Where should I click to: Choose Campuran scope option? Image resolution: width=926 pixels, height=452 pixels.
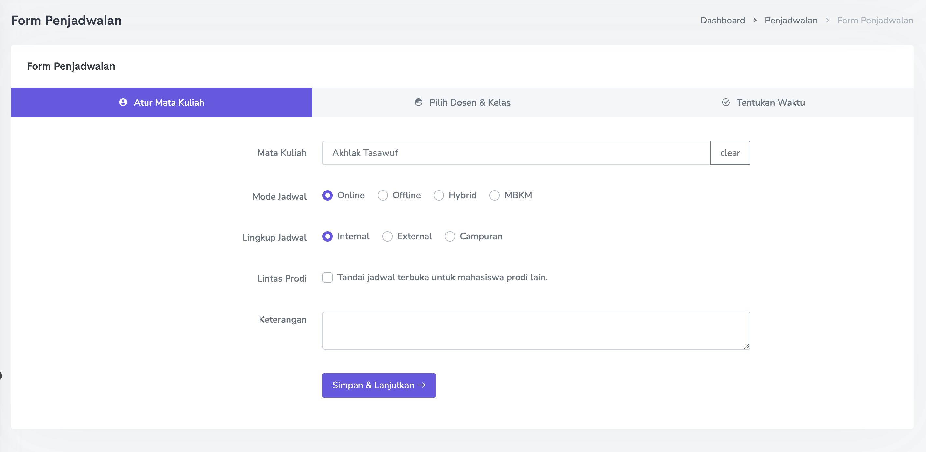450,236
